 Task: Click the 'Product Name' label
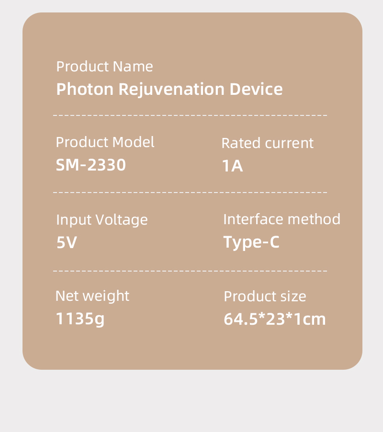pos(104,67)
